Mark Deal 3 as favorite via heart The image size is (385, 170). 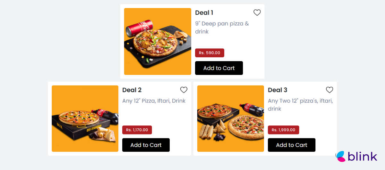[x=329, y=90]
